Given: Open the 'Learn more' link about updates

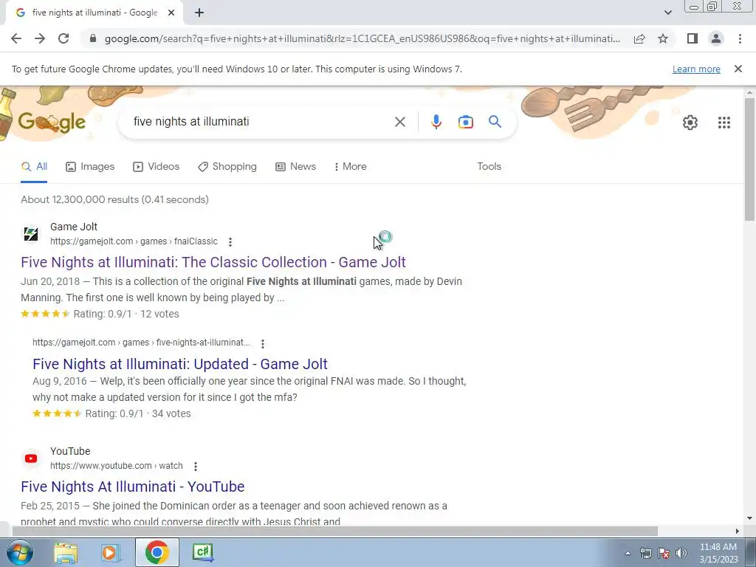Looking at the screenshot, I should pyautogui.click(x=696, y=69).
